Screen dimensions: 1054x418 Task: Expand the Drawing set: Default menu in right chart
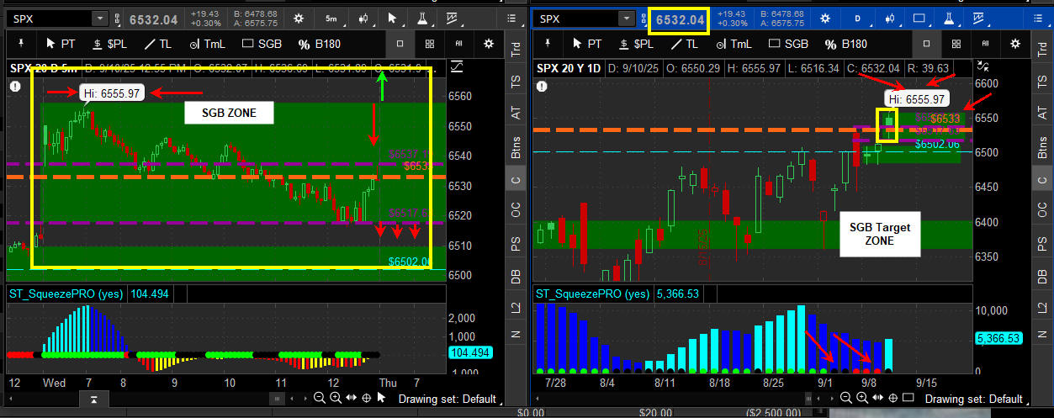pos(977,399)
